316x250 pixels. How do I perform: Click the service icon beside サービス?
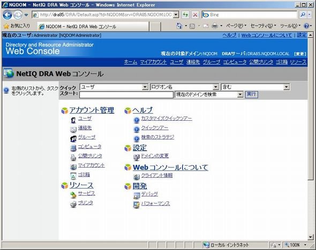(73, 195)
